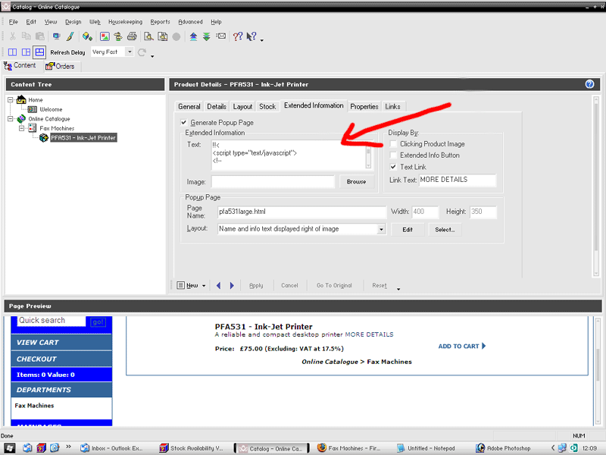Tick the Extended Info Button checkbox
The width and height of the screenshot is (606, 455).
coord(393,155)
